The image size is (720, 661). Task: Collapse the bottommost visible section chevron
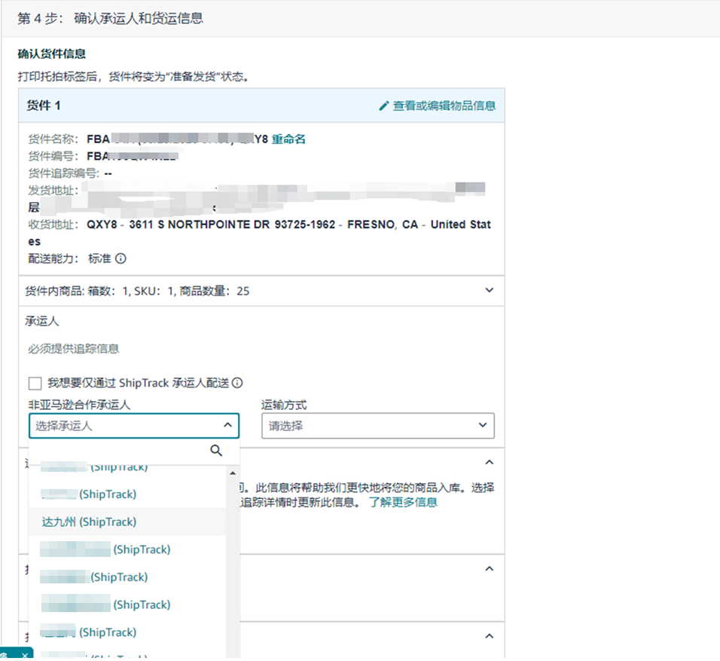coord(489,635)
